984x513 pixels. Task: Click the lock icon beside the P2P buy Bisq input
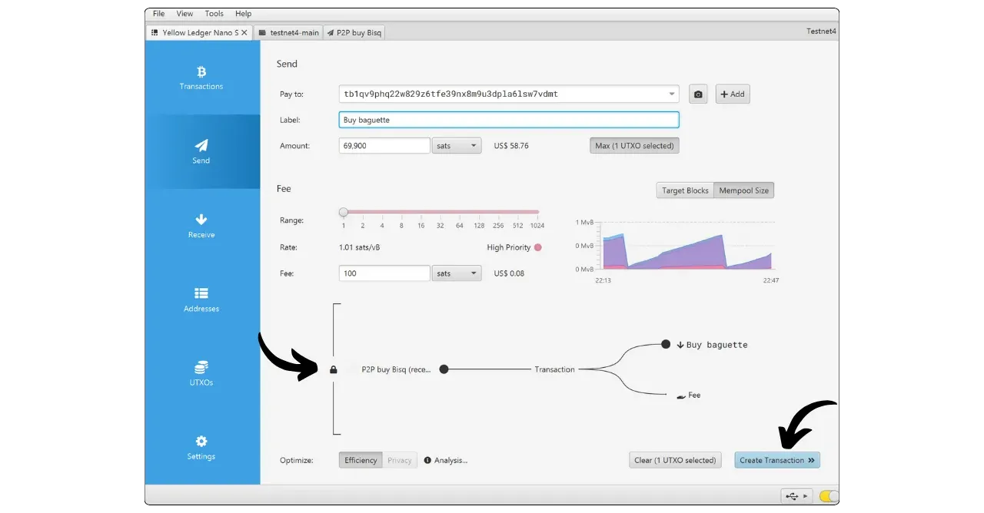pyautogui.click(x=333, y=369)
